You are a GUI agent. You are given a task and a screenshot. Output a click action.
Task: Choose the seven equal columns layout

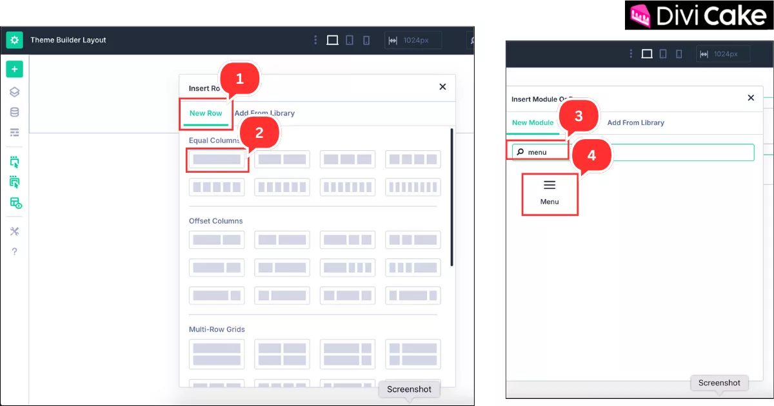pyautogui.click(x=348, y=187)
